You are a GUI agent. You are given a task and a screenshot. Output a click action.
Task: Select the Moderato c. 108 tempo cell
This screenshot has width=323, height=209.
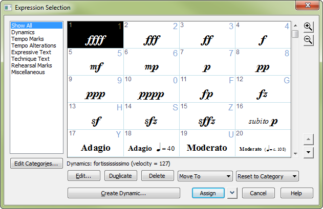click(263, 143)
